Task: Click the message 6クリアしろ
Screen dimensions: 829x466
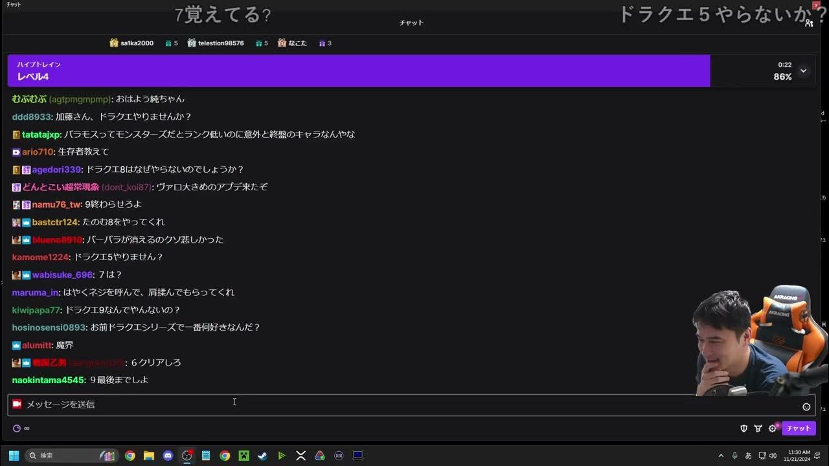Action: tap(156, 363)
